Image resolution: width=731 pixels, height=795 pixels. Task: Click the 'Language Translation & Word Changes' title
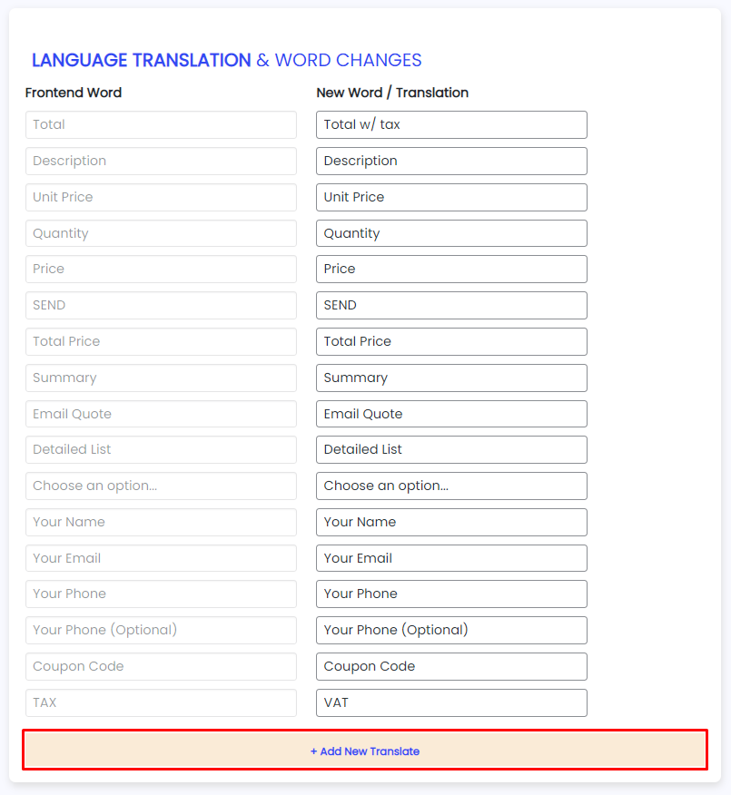[227, 60]
